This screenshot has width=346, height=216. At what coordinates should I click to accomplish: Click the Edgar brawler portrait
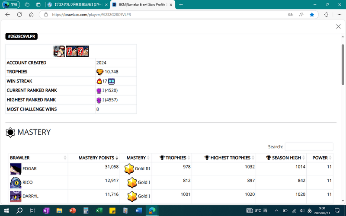(16, 169)
